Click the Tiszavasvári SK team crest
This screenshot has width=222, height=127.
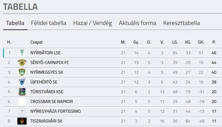22,121
